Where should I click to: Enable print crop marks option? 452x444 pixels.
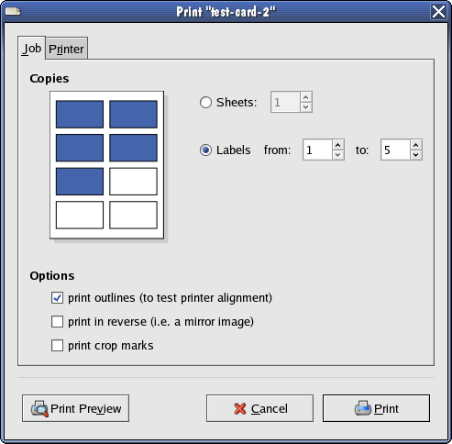57,346
